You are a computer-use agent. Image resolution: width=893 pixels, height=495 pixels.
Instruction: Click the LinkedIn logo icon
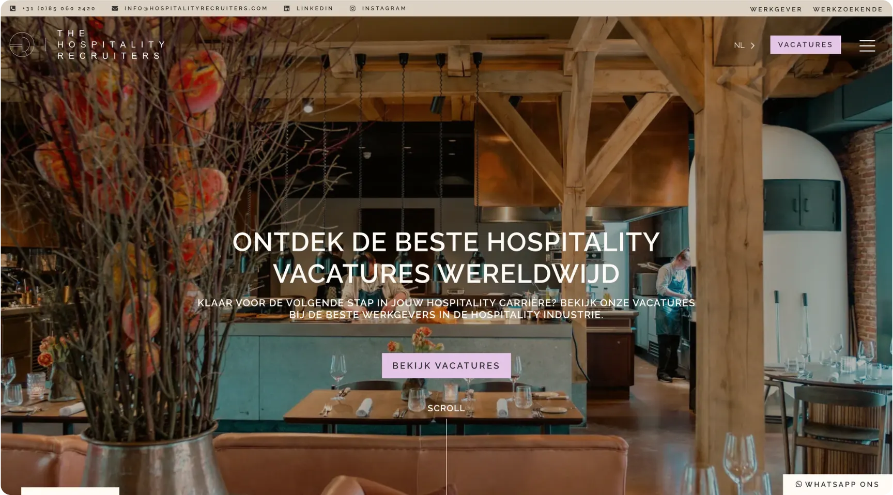coord(287,8)
